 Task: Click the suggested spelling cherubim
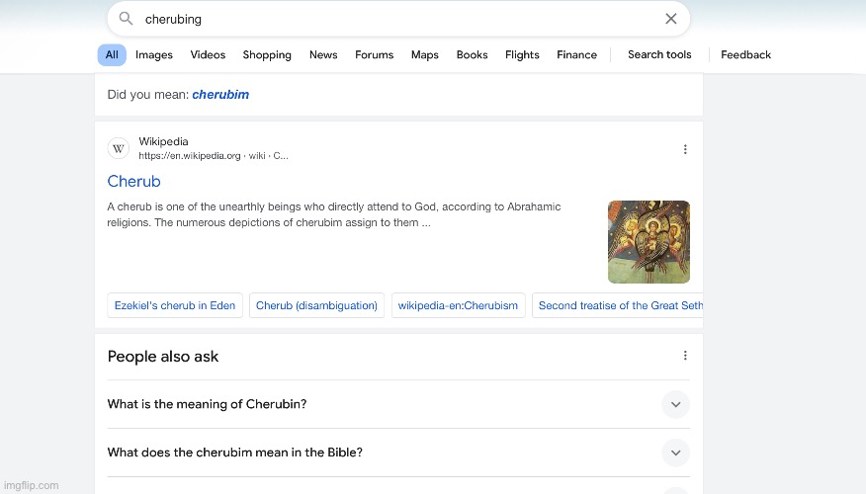click(x=220, y=95)
